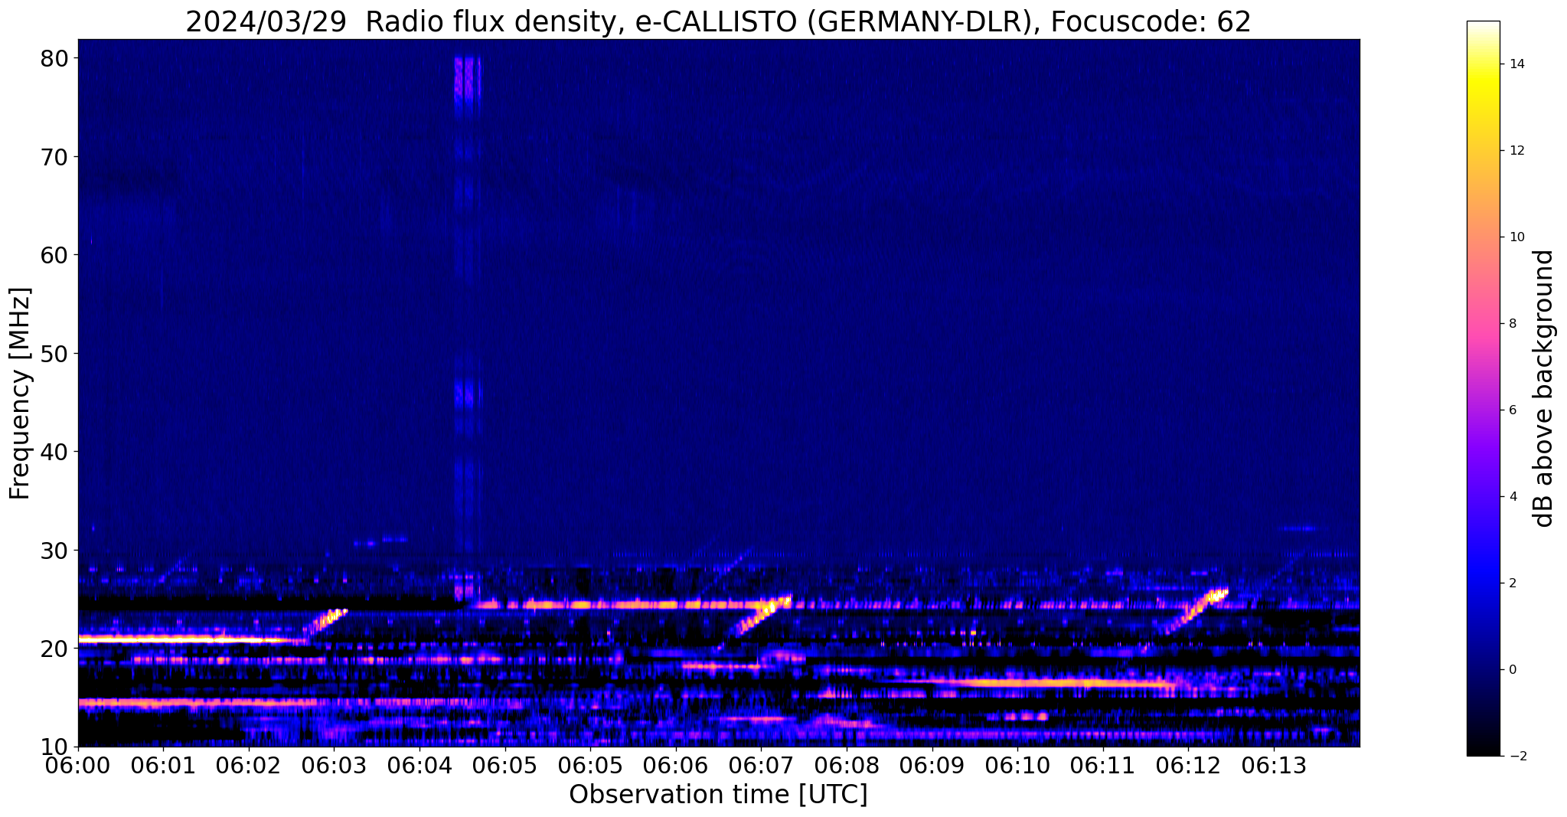This screenshot has width=1567, height=817.
Task: Click the colorbar 6 dB tick label
Action: pos(1513,410)
